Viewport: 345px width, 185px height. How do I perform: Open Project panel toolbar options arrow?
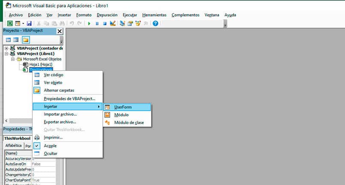[x=61, y=40]
